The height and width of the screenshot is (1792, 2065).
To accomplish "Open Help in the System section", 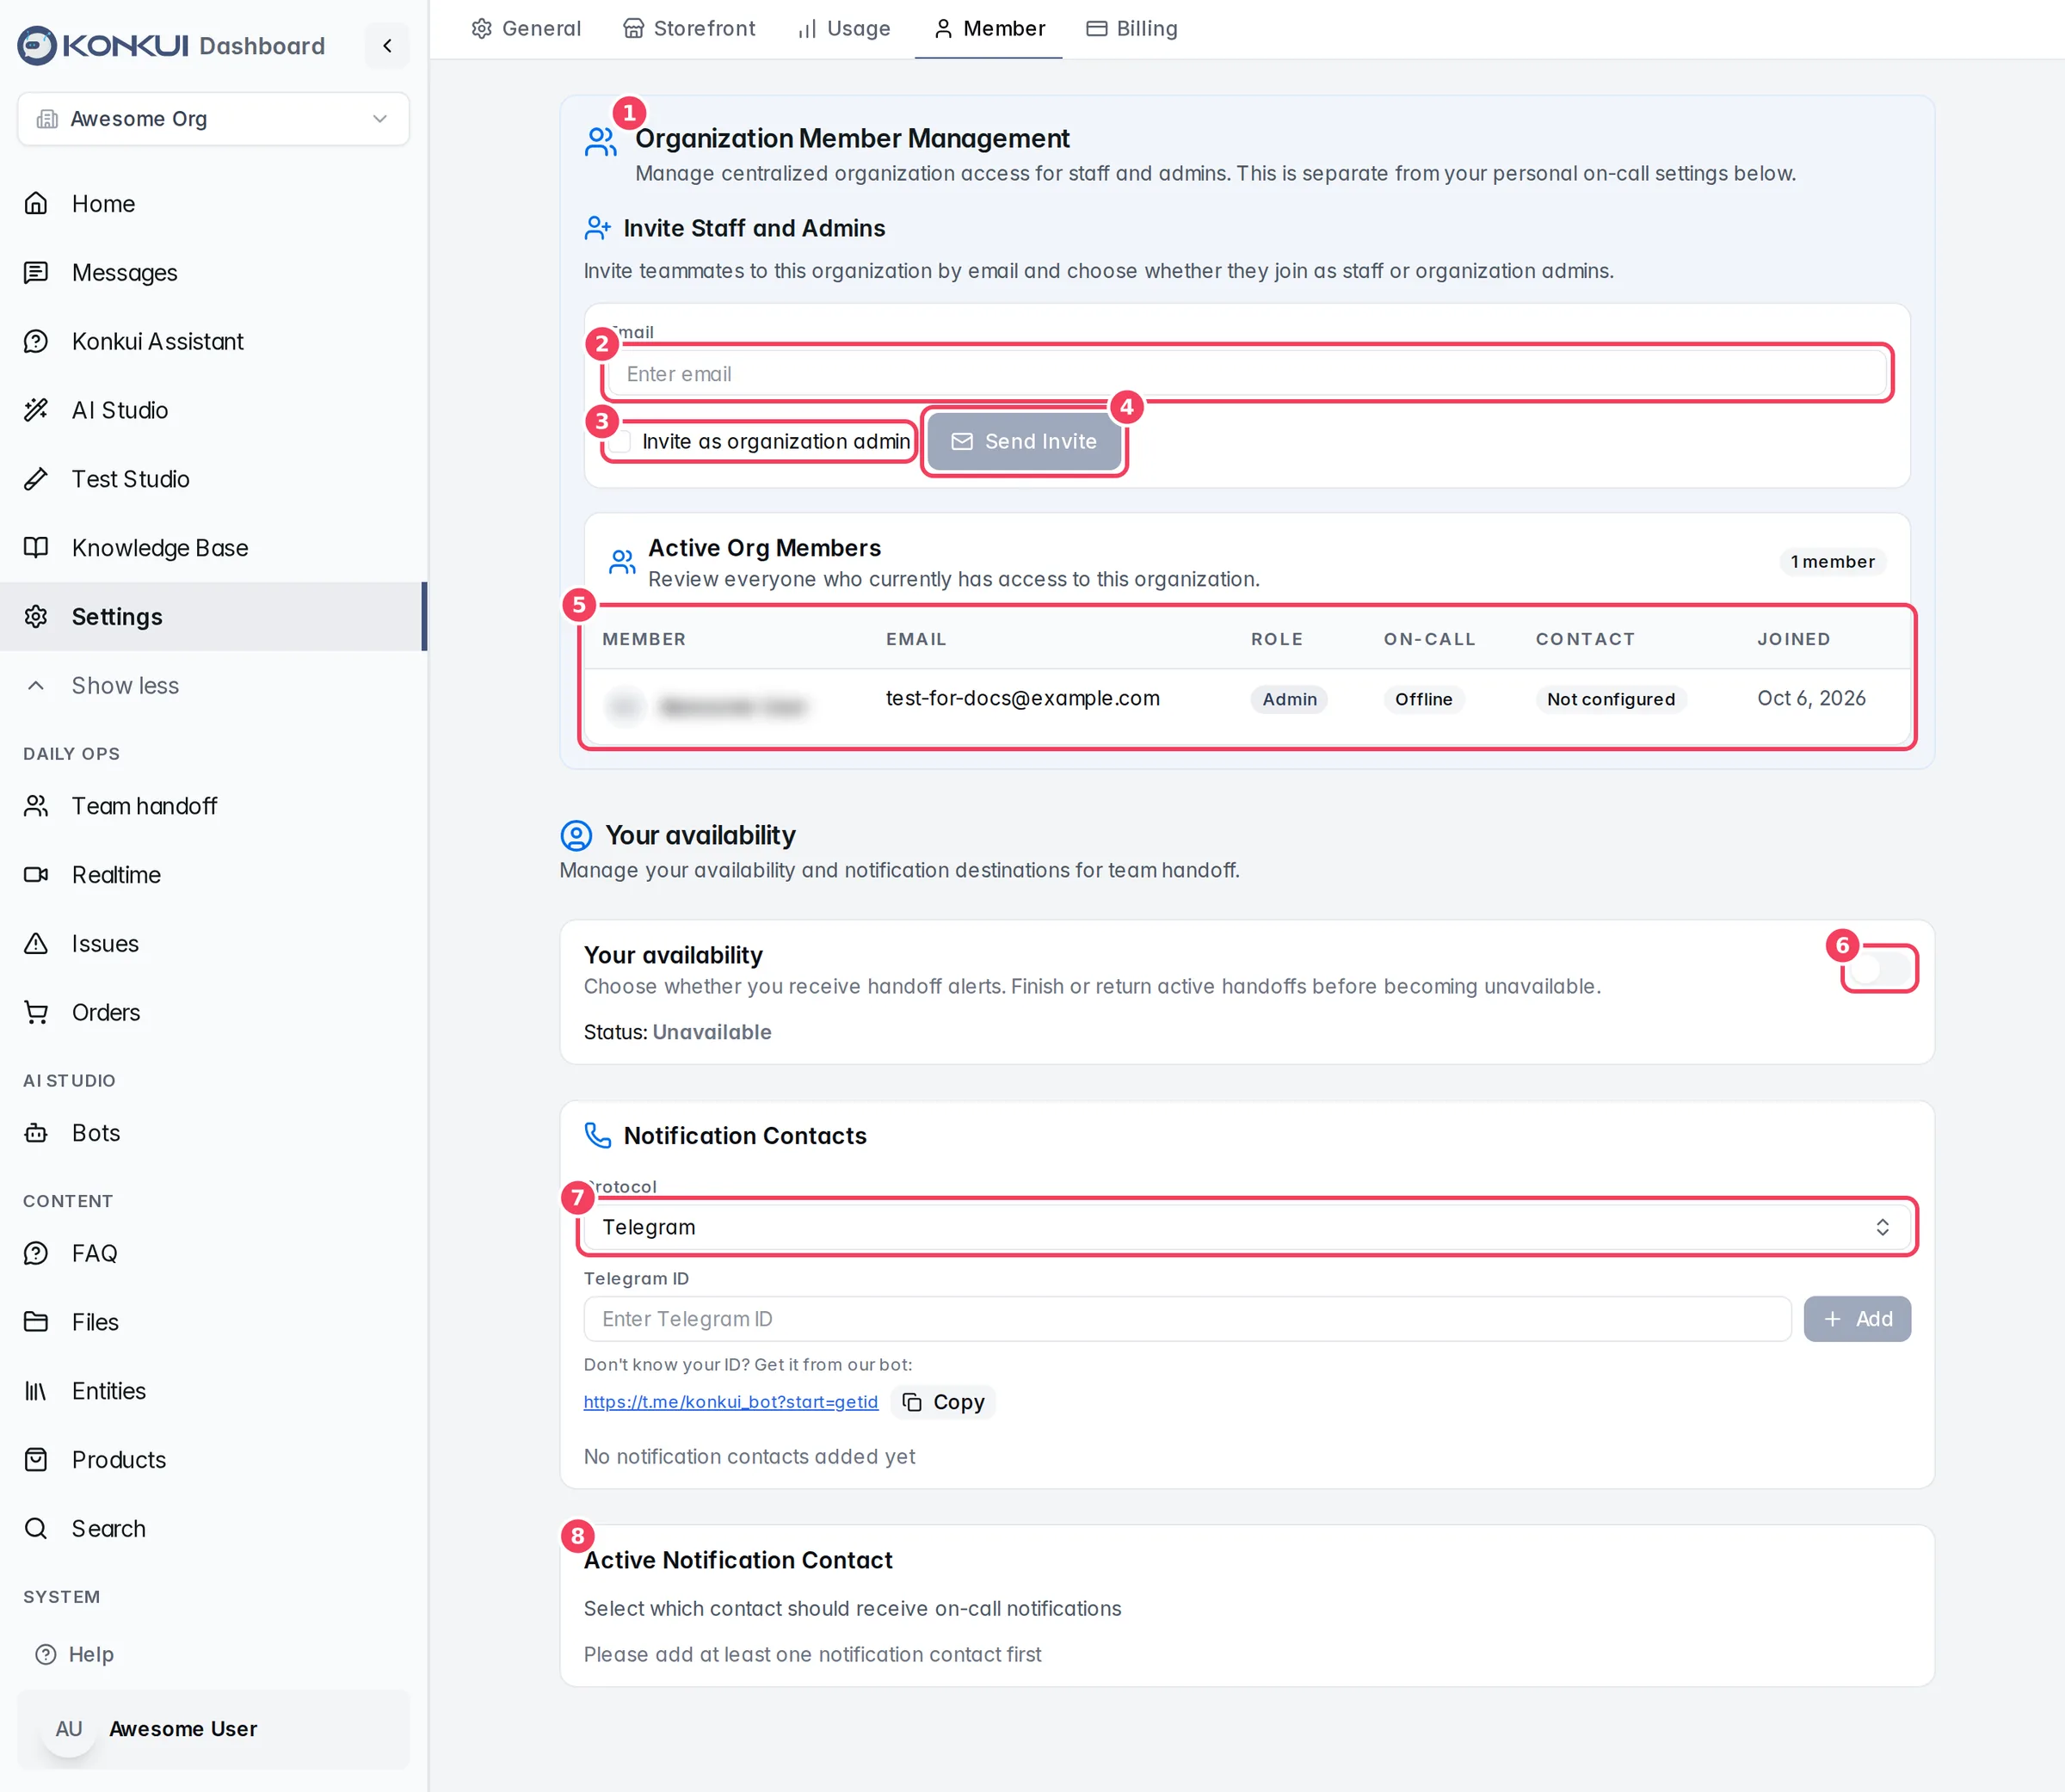I will click(74, 1655).
